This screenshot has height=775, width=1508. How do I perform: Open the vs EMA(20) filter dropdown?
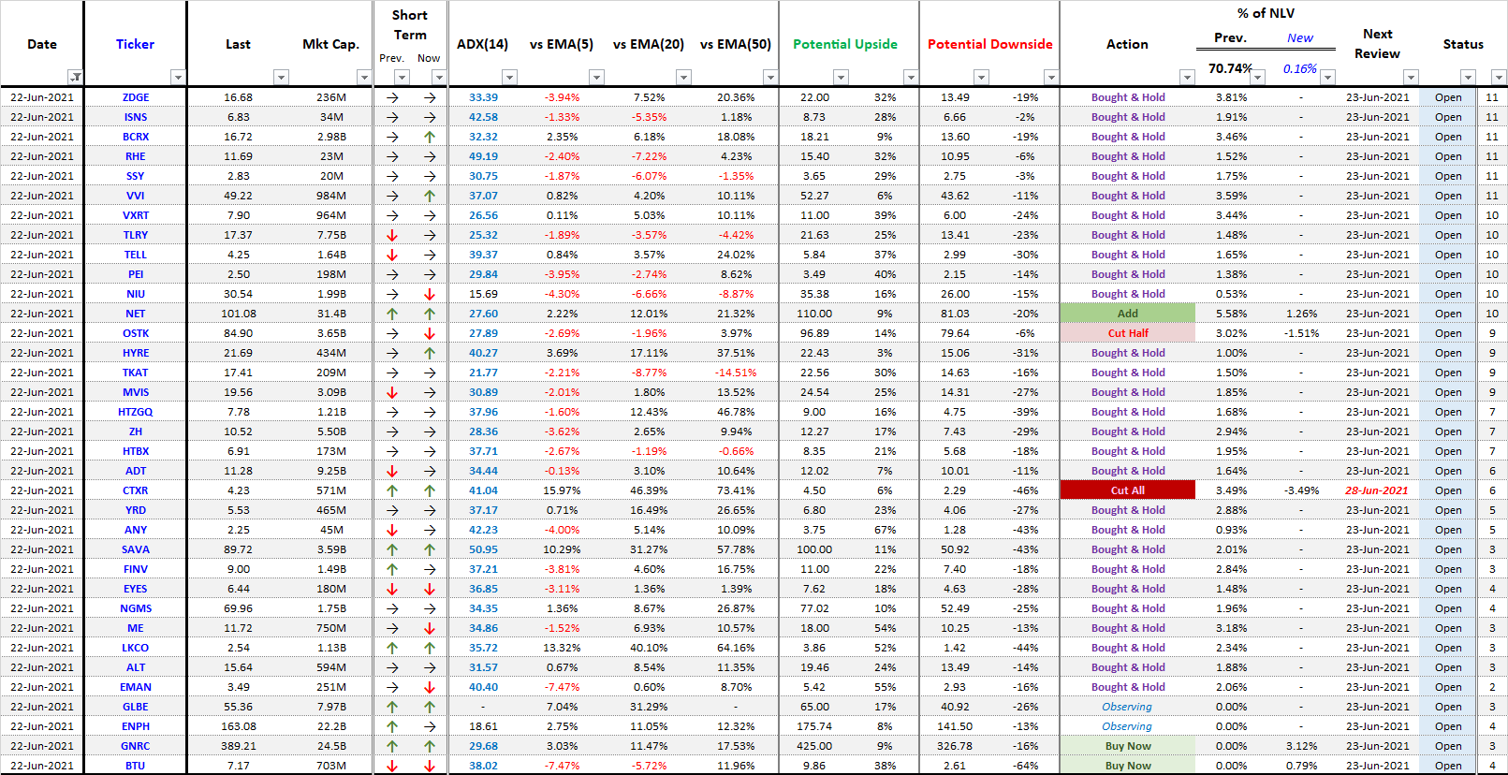[x=683, y=77]
